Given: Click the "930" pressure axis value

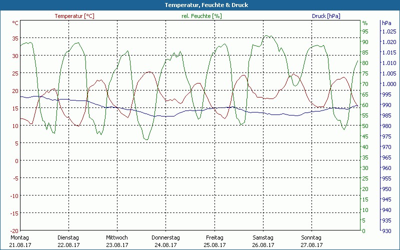Looking at the screenshot, I should (x=386, y=231).
